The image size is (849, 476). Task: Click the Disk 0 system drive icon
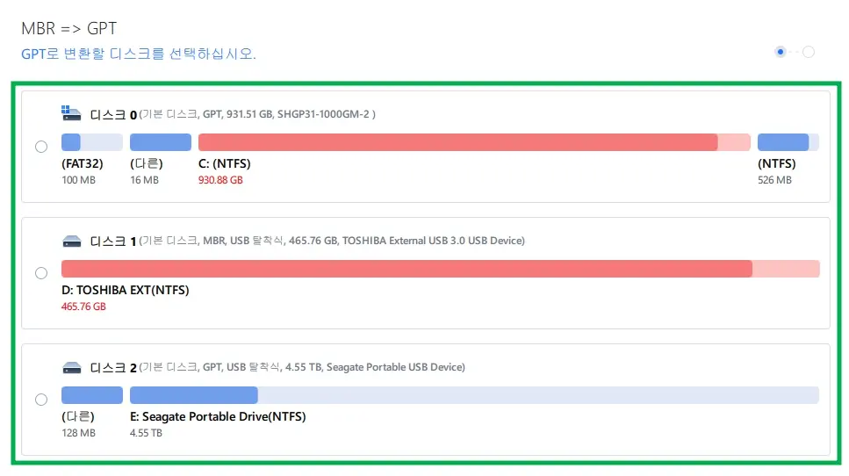(x=71, y=113)
